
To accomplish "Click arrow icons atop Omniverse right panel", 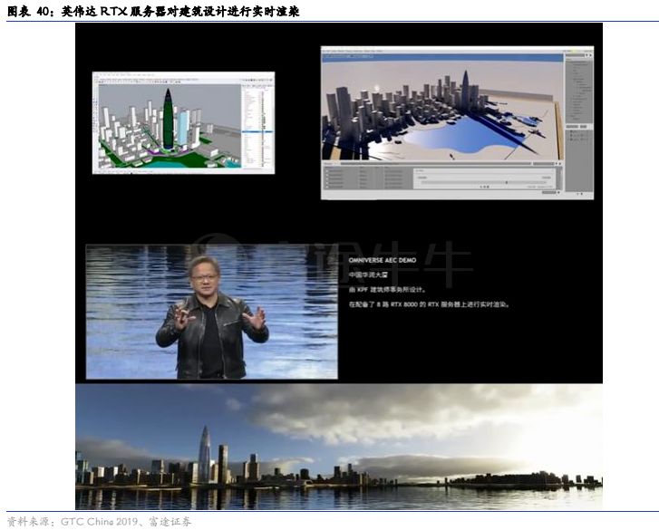I will [589, 55].
